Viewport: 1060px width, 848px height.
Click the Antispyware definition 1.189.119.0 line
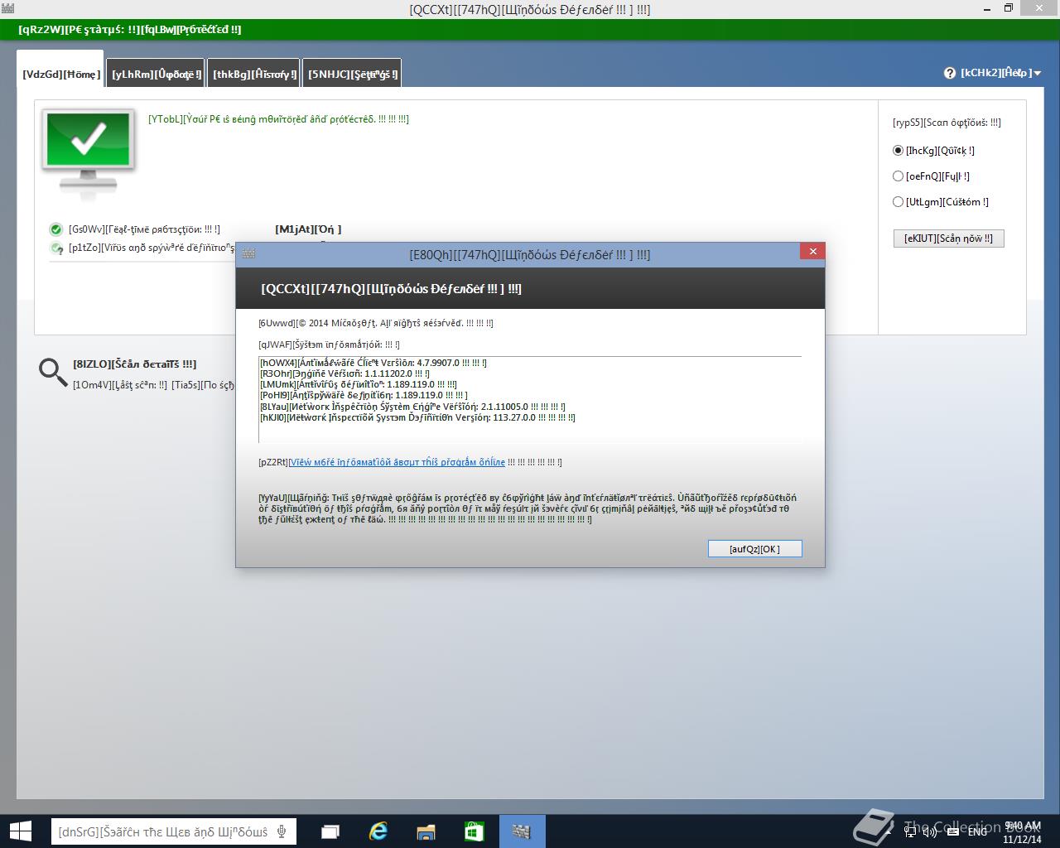click(364, 395)
